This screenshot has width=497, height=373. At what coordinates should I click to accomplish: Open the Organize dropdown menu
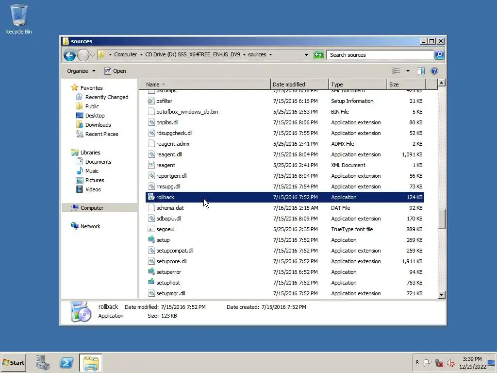pos(81,71)
